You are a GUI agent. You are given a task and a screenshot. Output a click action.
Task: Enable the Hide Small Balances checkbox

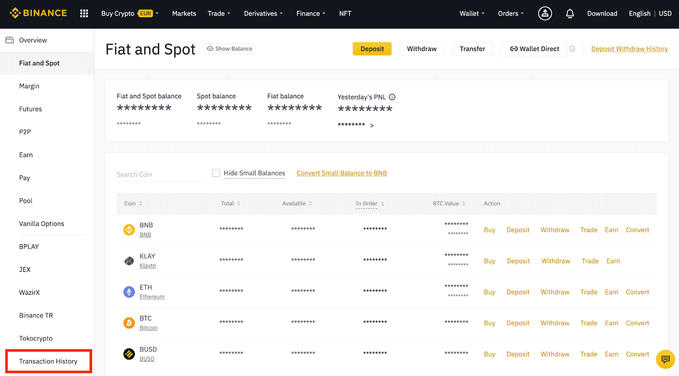tap(216, 173)
